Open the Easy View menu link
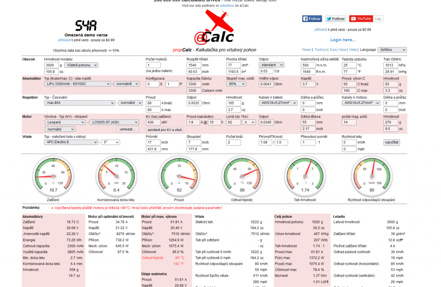This screenshot has height=287, width=441. click(338, 50)
